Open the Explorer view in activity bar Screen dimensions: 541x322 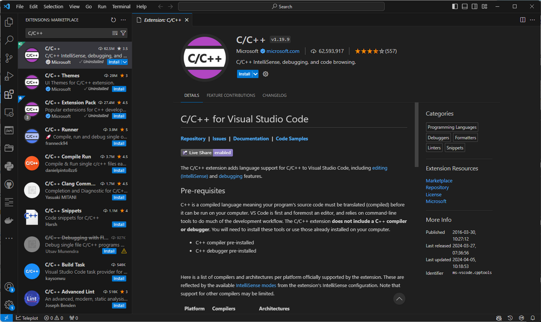9,22
